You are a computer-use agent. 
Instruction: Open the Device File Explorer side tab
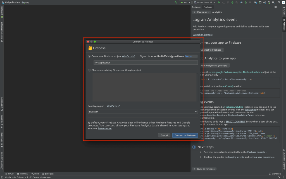point(284,159)
